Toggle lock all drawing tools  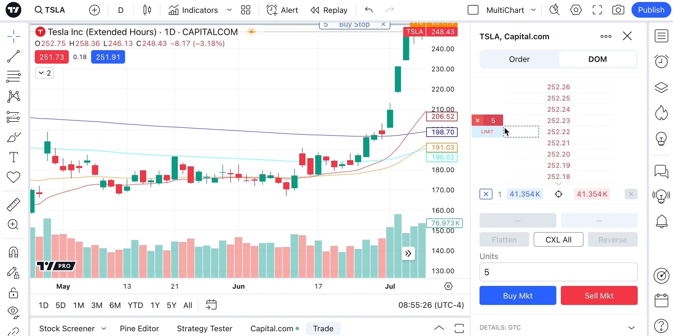coord(13,293)
